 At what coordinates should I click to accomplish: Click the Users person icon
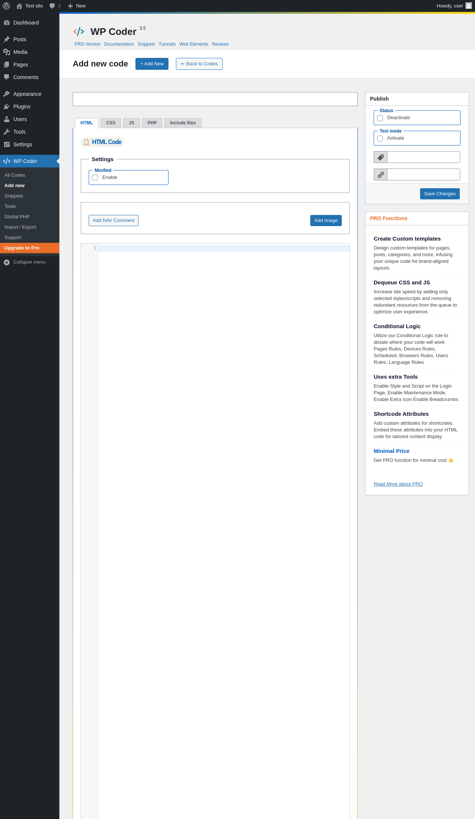point(7,119)
